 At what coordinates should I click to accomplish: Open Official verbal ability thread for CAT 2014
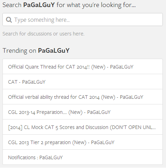point(83,97)
